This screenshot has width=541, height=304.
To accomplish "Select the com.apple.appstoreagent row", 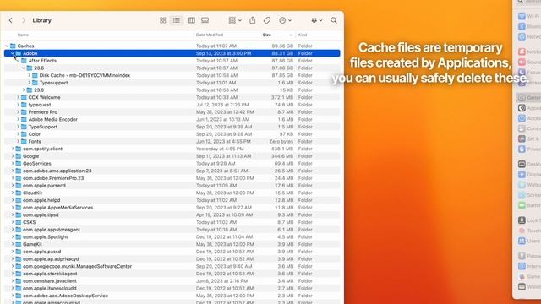I will click(172, 230).
